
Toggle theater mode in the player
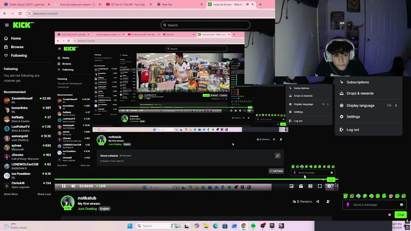tap(310, 186)
